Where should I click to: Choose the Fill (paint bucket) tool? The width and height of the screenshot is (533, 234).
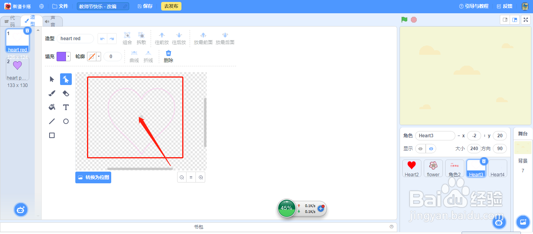click(52, 107)
